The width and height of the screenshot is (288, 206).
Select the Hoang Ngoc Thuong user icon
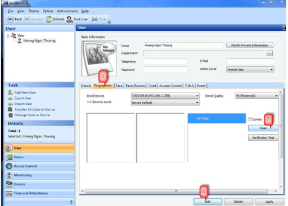(x=20, y=41)
